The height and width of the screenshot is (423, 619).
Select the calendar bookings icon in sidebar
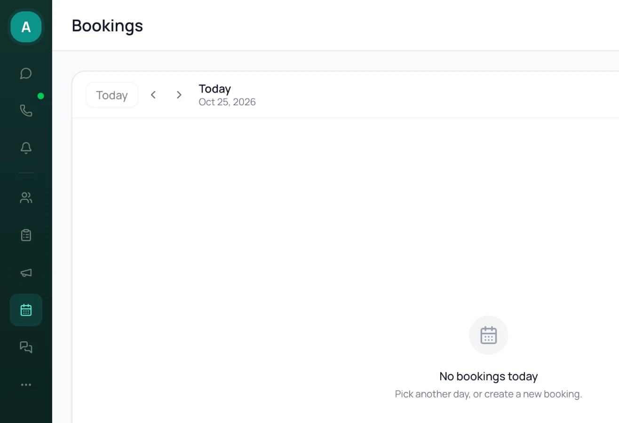click(26, 310)
